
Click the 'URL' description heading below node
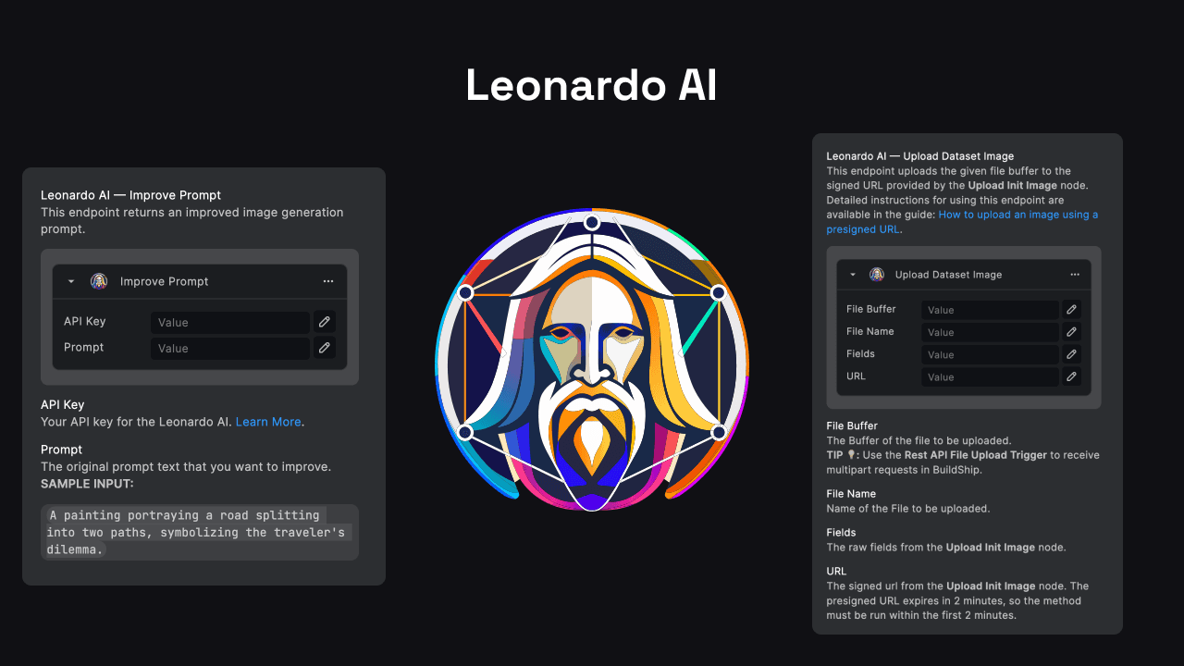tap(836, 572)
